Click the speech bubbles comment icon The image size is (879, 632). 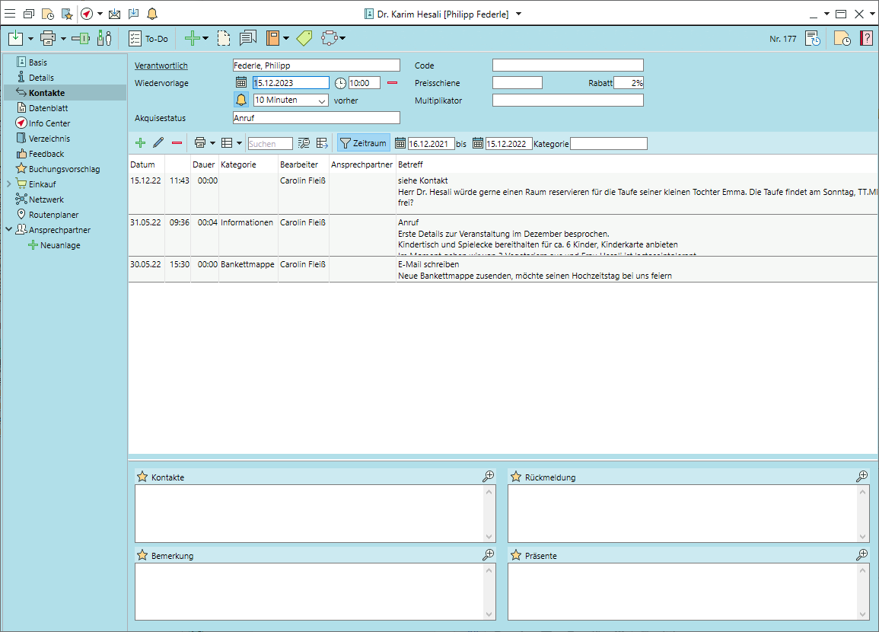pyautogui.click(x=247, y=38)
